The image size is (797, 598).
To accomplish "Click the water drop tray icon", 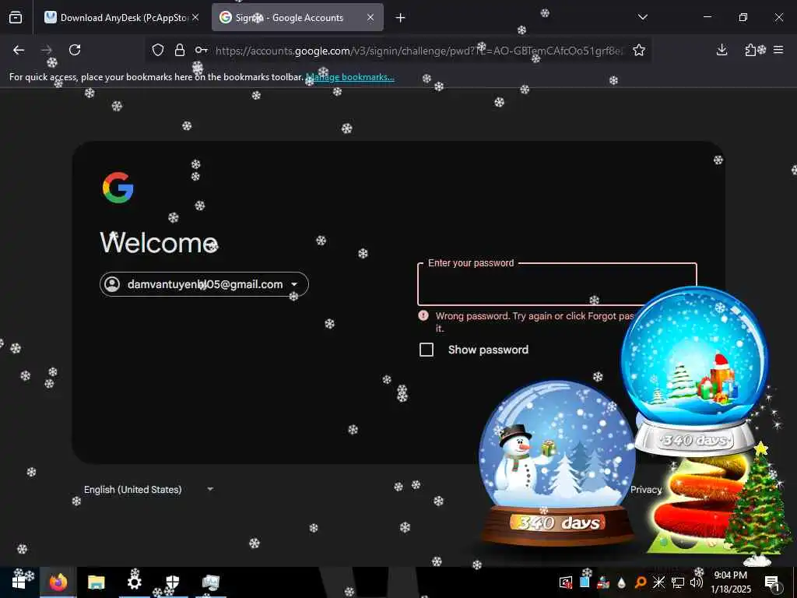I will (x=621, y=582).
